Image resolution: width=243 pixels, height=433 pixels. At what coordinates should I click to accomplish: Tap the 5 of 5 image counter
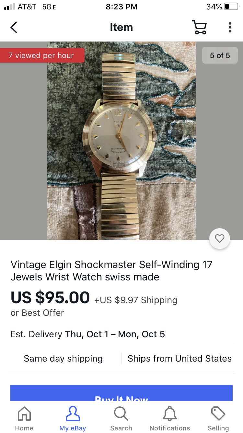pos(220,56)
